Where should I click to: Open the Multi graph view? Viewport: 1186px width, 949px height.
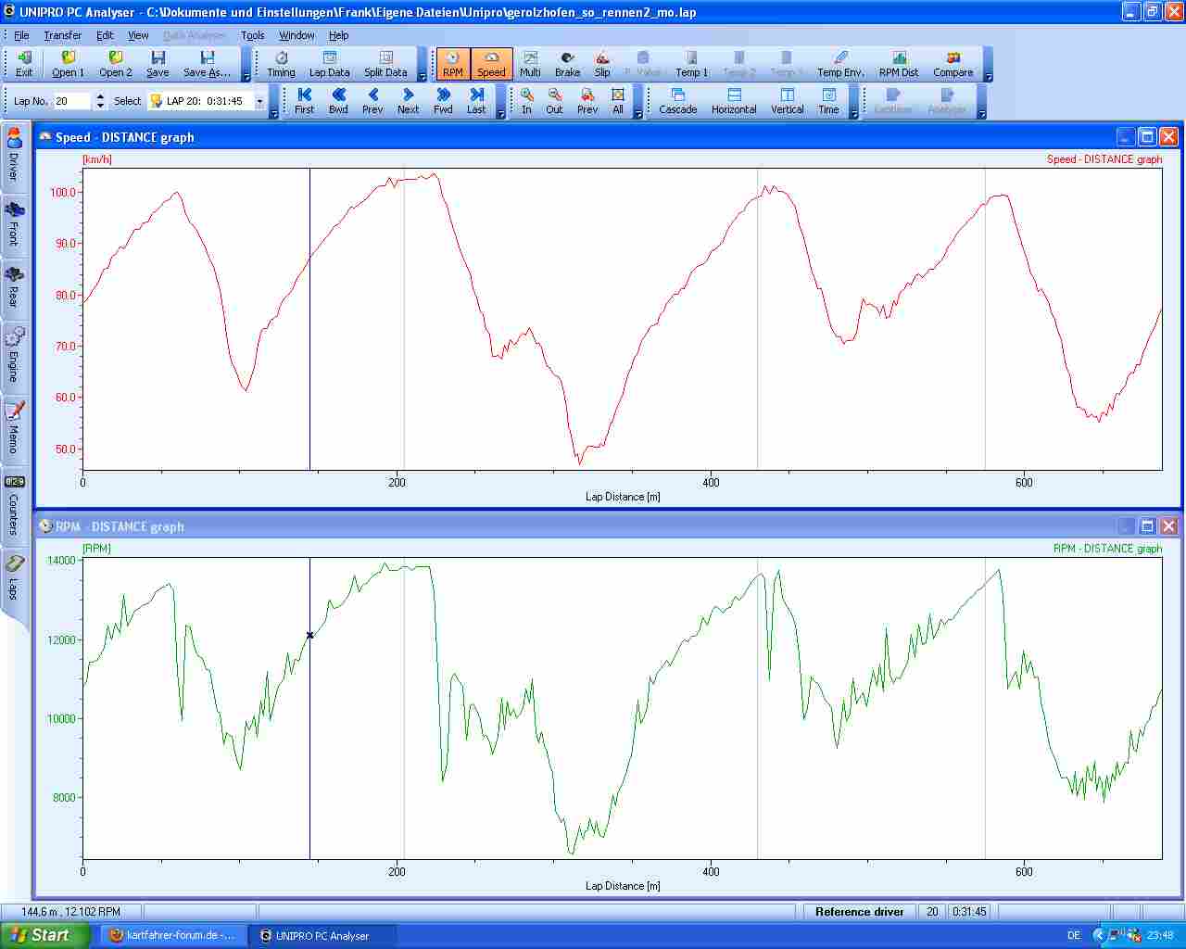click(530, 64)
